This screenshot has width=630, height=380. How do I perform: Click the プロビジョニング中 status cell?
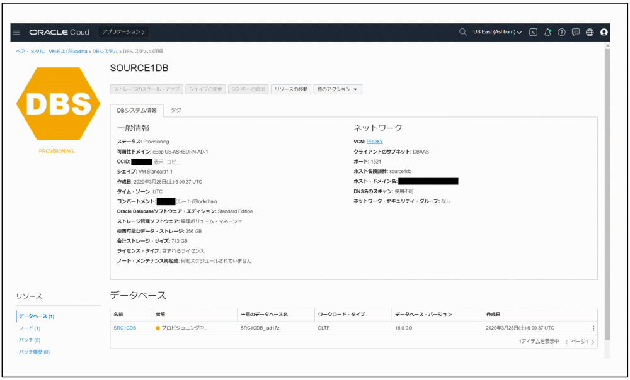point(182,328)
